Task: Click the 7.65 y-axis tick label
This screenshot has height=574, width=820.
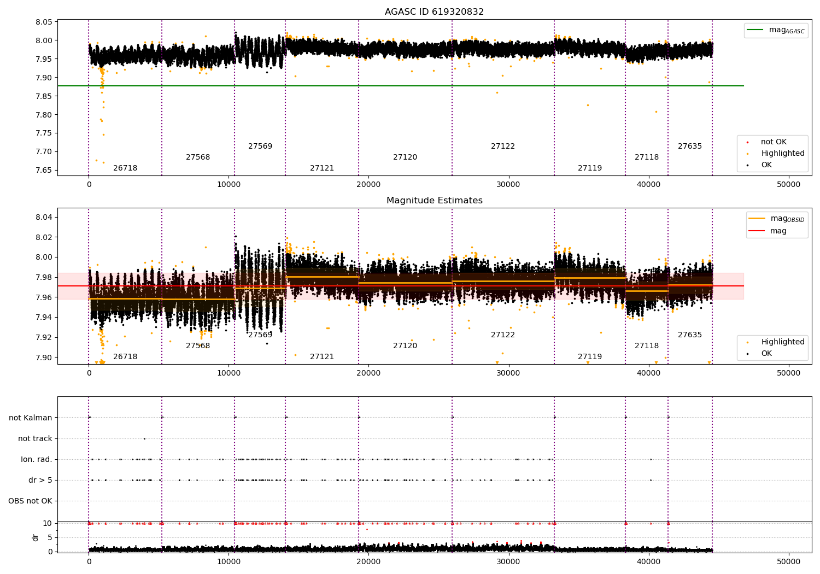Action: pyautogui.click(x=44, y=171)
